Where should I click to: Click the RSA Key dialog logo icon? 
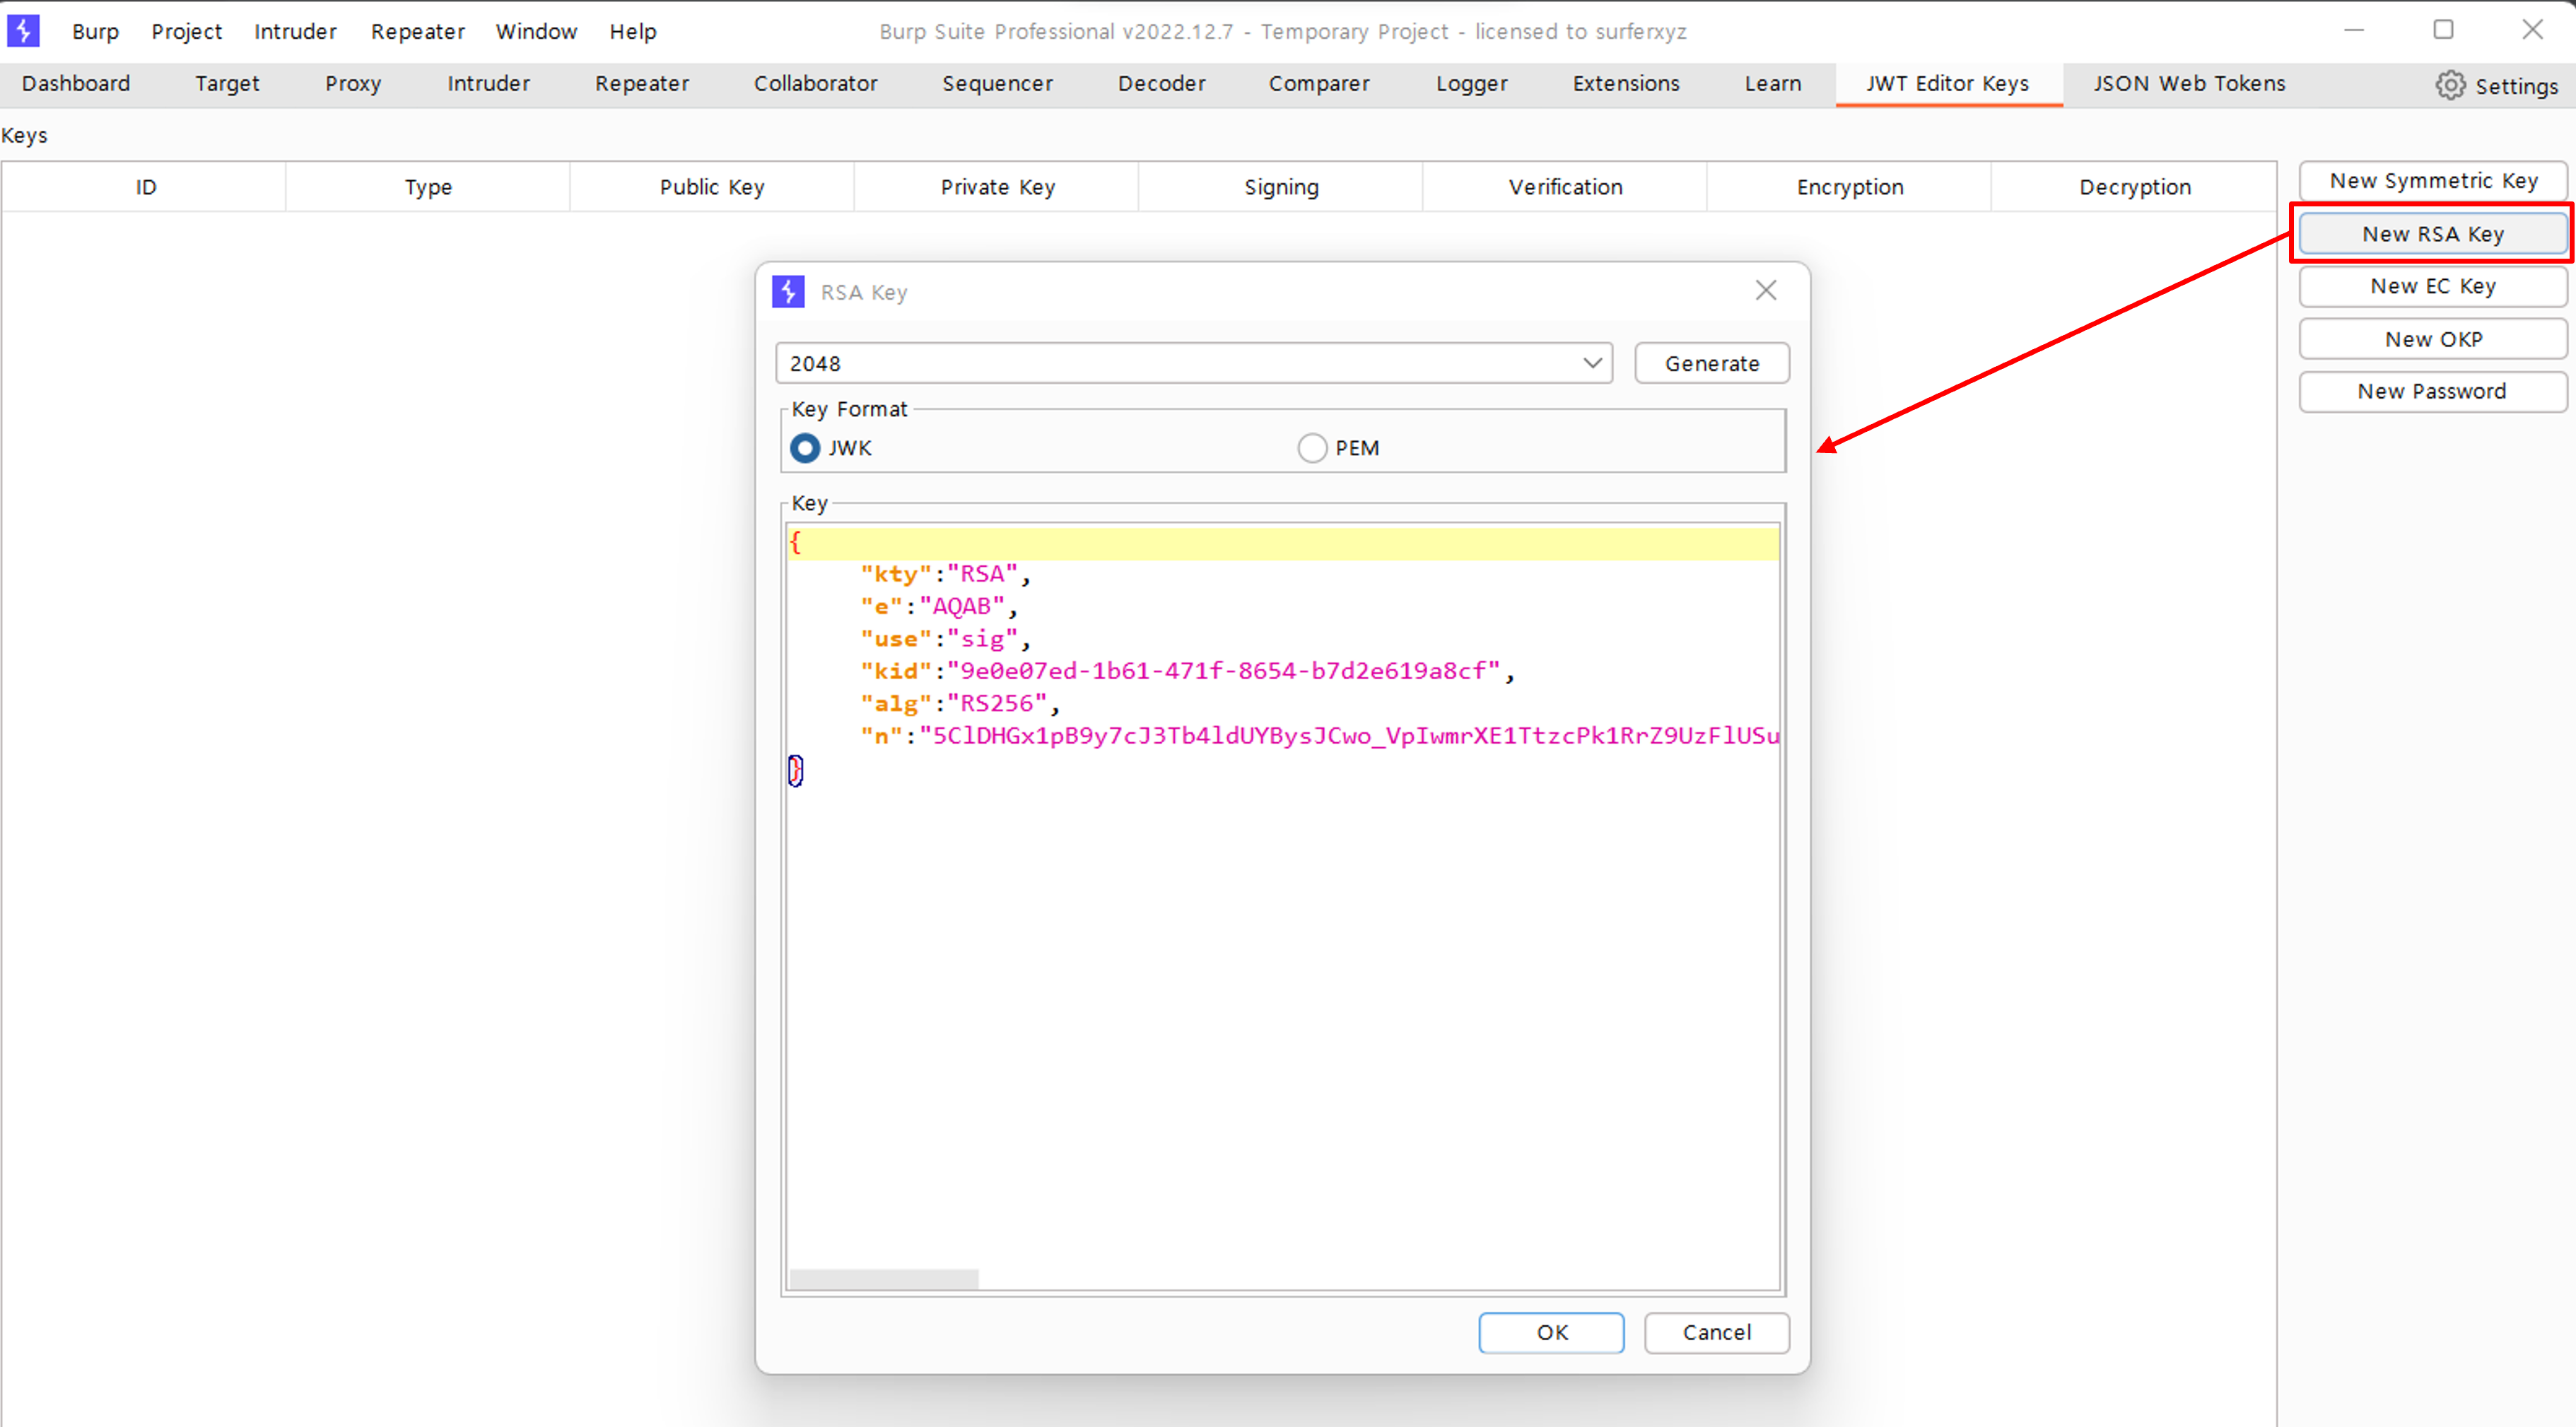(x=788, y=292)
